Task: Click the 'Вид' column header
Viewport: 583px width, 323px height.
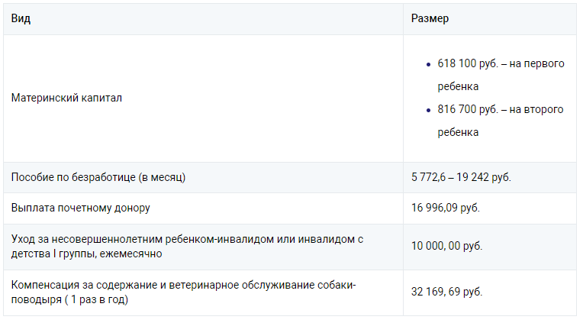Action: [x=20, y=18]
